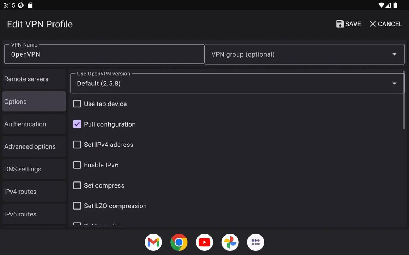
Task: Launch the Chrome browser
Action: point(179,242)
